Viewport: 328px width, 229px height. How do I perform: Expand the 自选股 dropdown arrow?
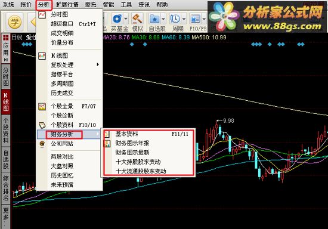click(x=163, y=19)
